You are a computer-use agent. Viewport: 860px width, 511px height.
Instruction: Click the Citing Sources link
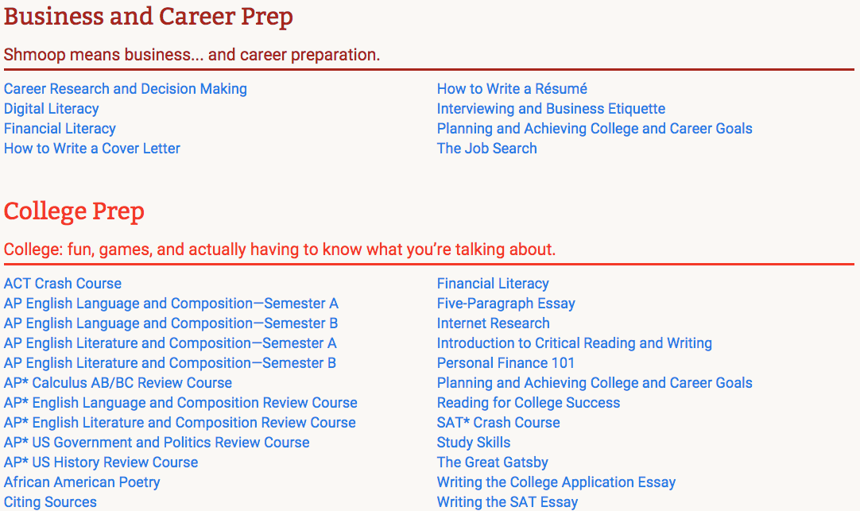click(50, 502)
